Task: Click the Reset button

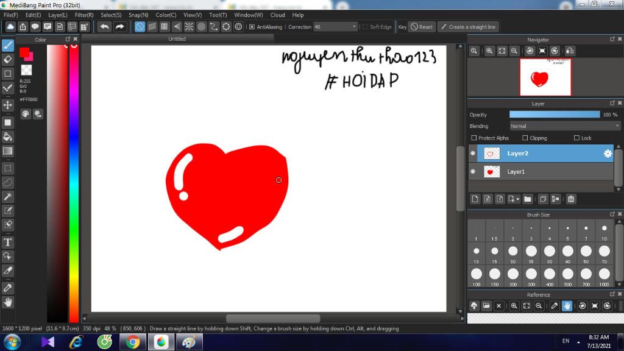Action: point(422,27)
